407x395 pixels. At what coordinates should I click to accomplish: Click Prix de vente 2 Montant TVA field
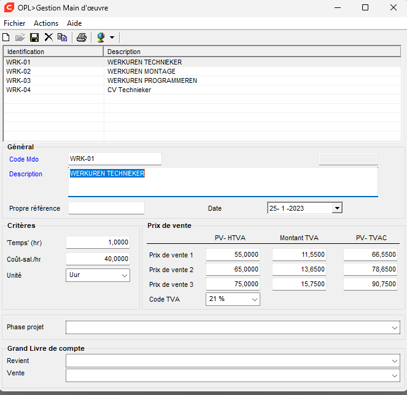pyautogui.click(x=299, y=269)
